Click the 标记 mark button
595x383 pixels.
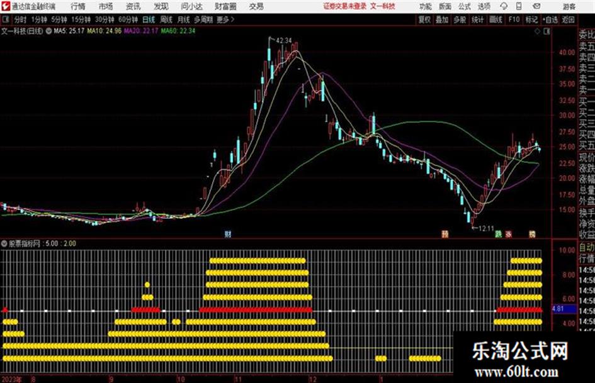coord(531,19)
